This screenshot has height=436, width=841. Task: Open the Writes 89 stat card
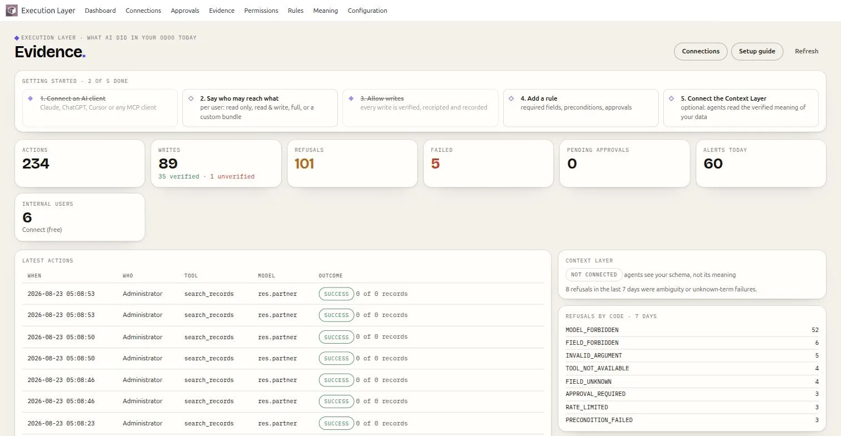pyautogui.click(x=216, y=163)
